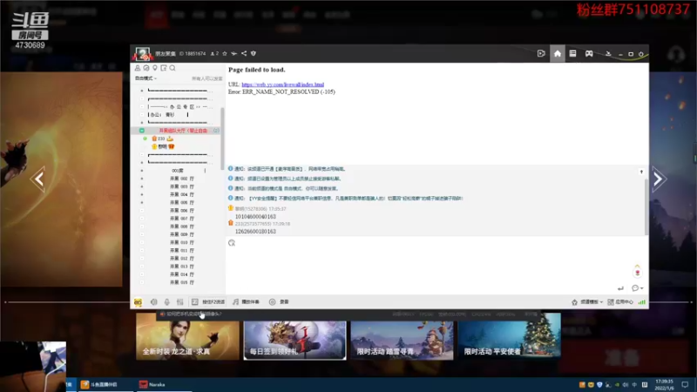Screen dimensions: 697x392
Task: Click the airplane icon beside the star
Action: tap(233, 53)
